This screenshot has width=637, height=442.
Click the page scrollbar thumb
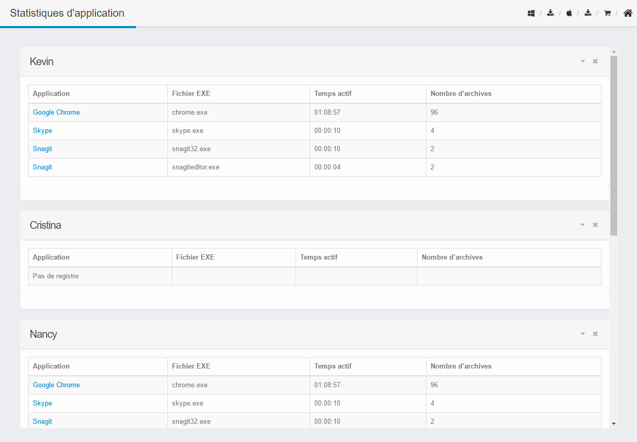tap(614, 145)
